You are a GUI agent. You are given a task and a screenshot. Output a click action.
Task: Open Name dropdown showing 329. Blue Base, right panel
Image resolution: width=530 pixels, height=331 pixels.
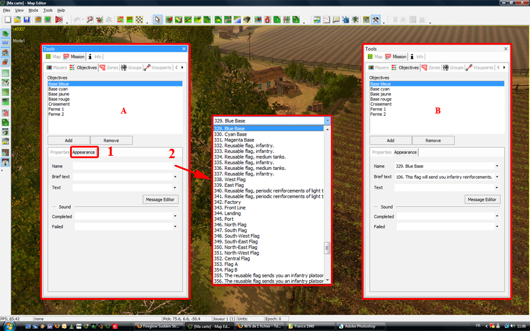tap(497, 166)
